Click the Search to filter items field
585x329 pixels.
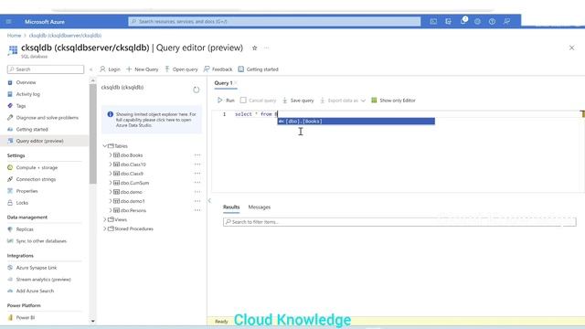[x=399, y=222]
